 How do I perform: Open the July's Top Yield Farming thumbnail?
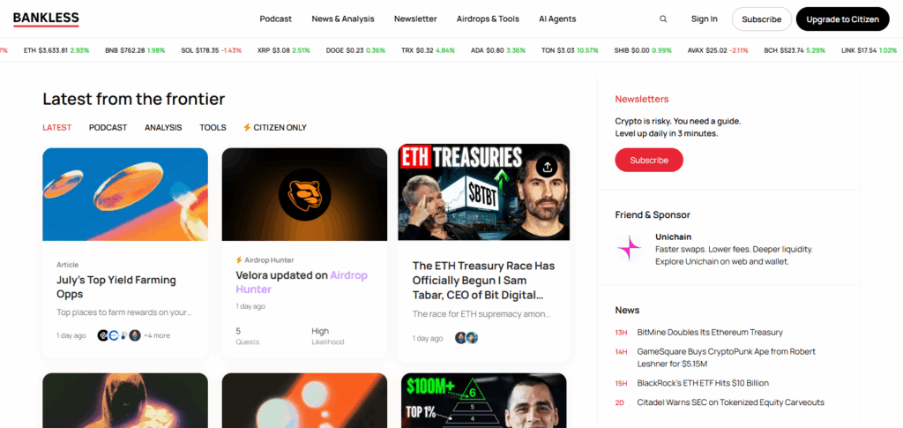pyautogui.click(x=125, y=194)
